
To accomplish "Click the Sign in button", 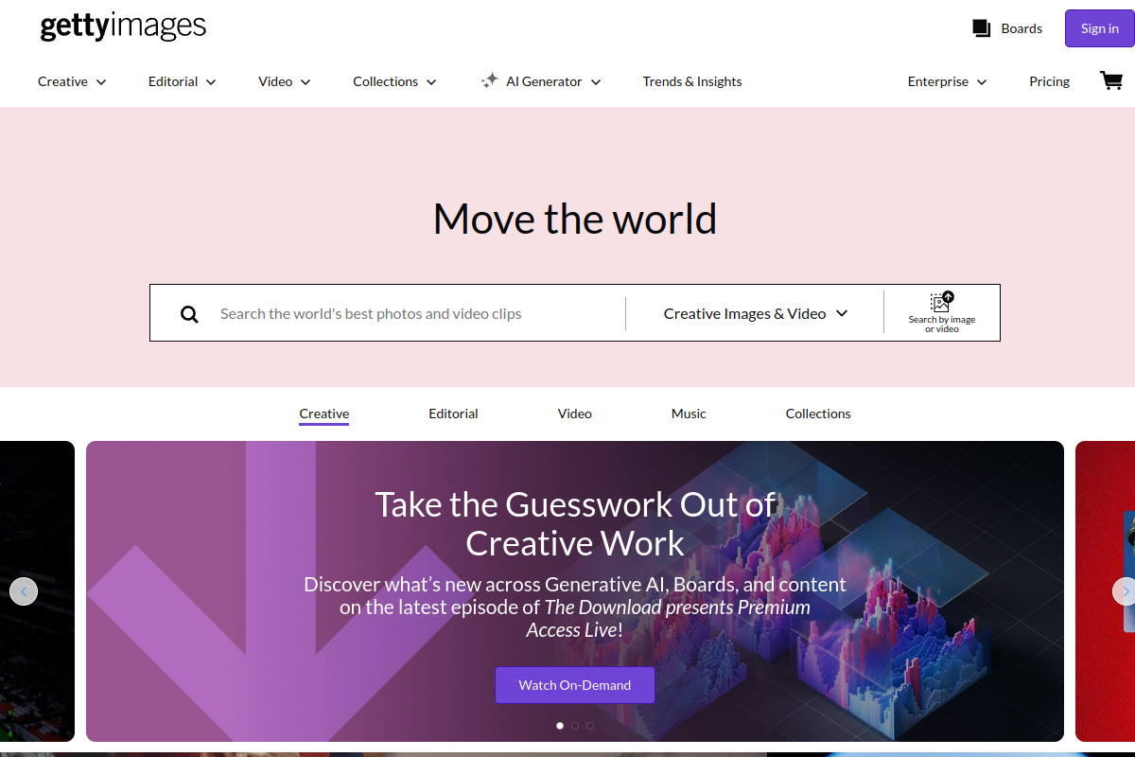I will tap(1100, 28).
